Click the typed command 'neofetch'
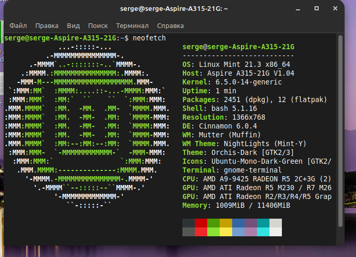 [x=149, y=38]
